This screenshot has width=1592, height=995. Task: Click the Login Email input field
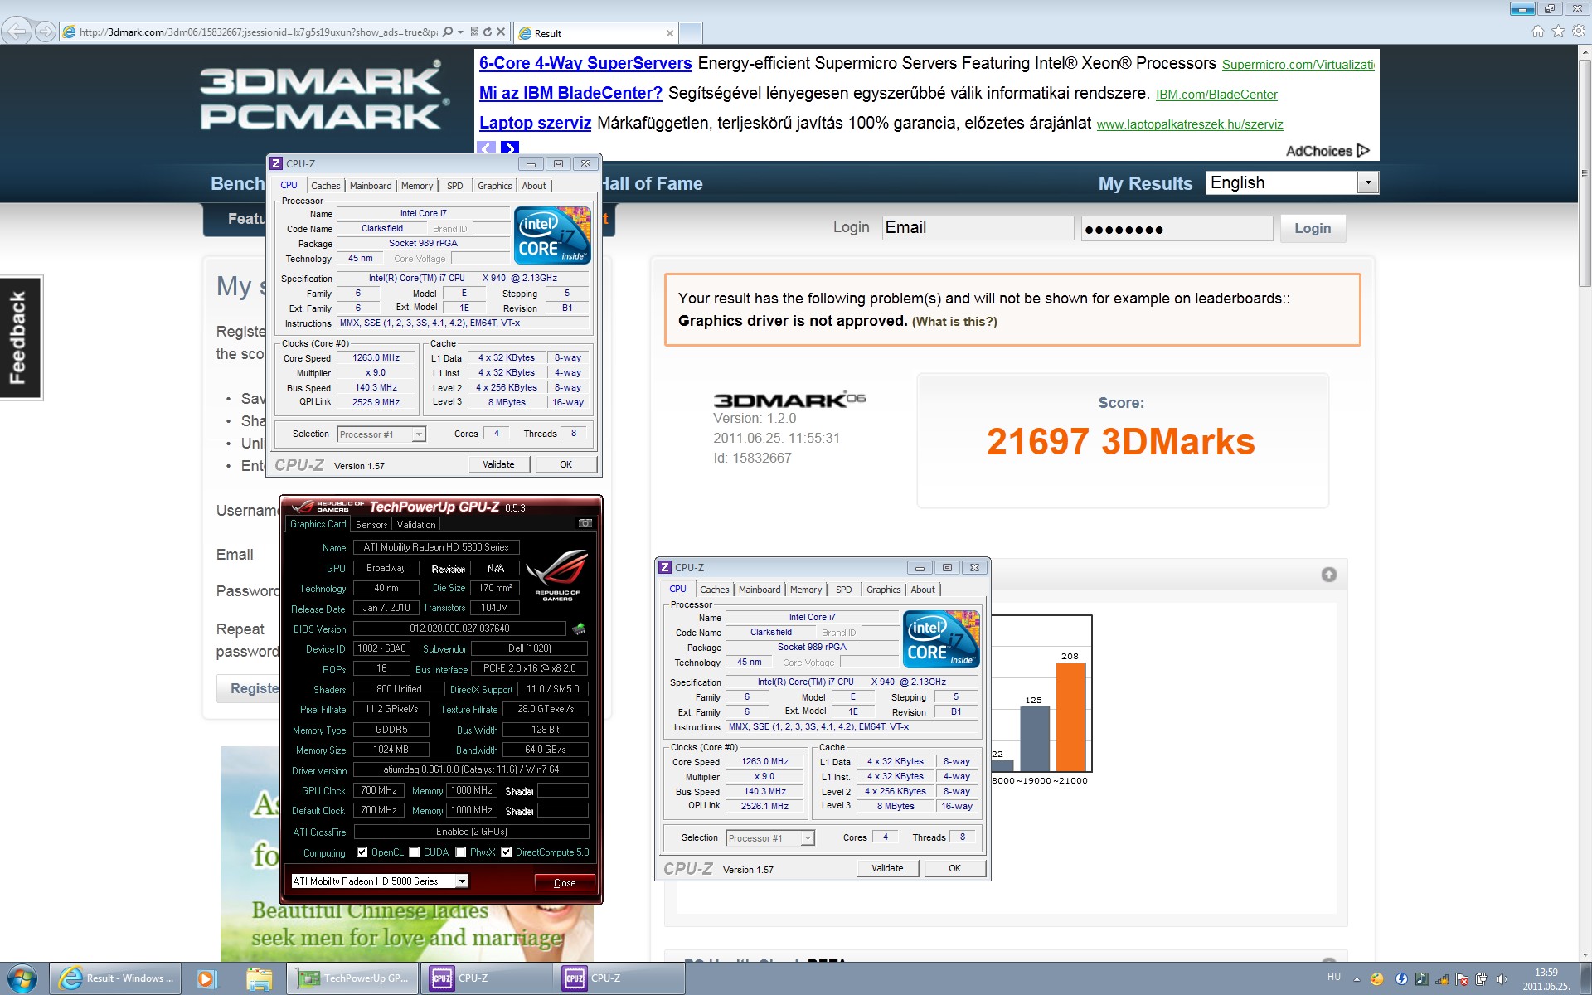(x=978, y=228)
